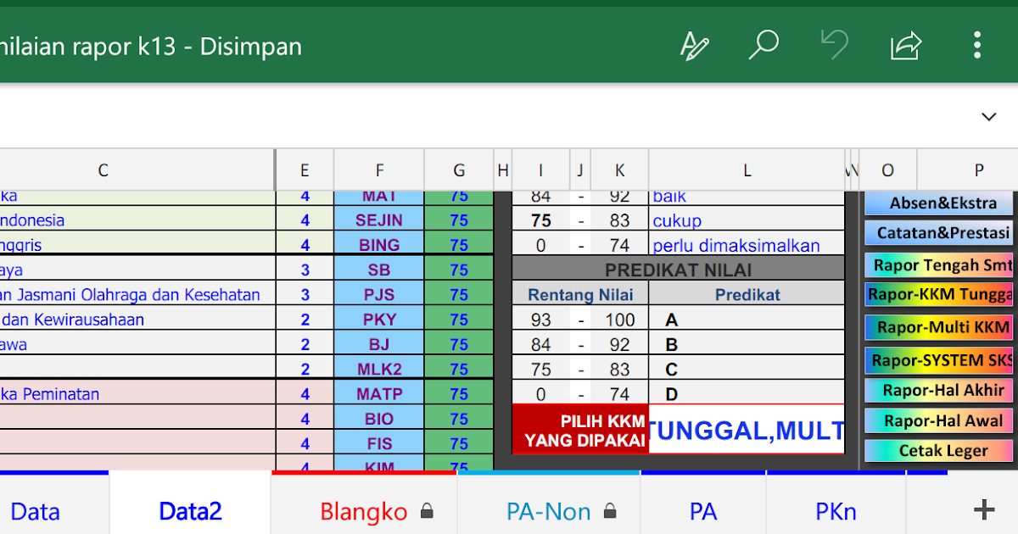Image resolution: width=1018 pixels, height=534 pixels.
Task: Open the Blangko sheet tab
Action: click(x=362, y=511)
